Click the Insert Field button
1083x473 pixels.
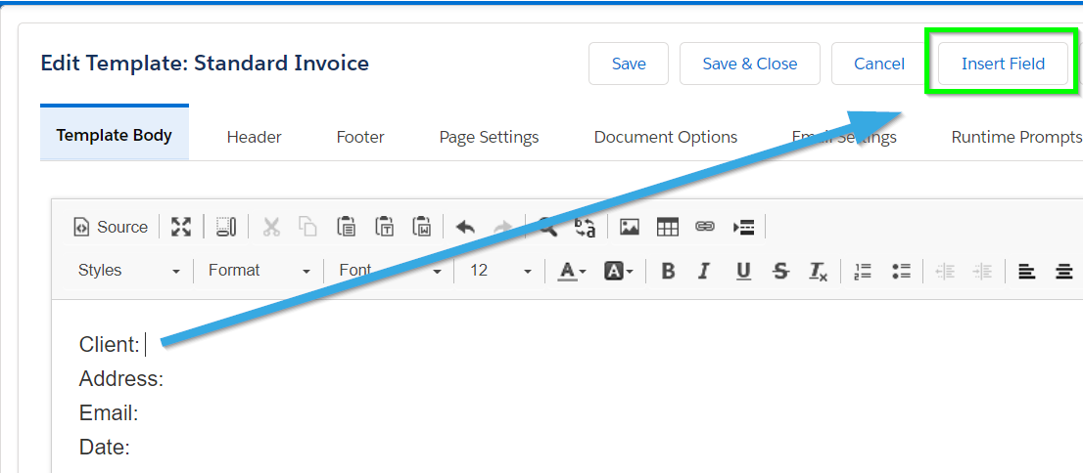pyautogui.click(x=1003, y=64)
